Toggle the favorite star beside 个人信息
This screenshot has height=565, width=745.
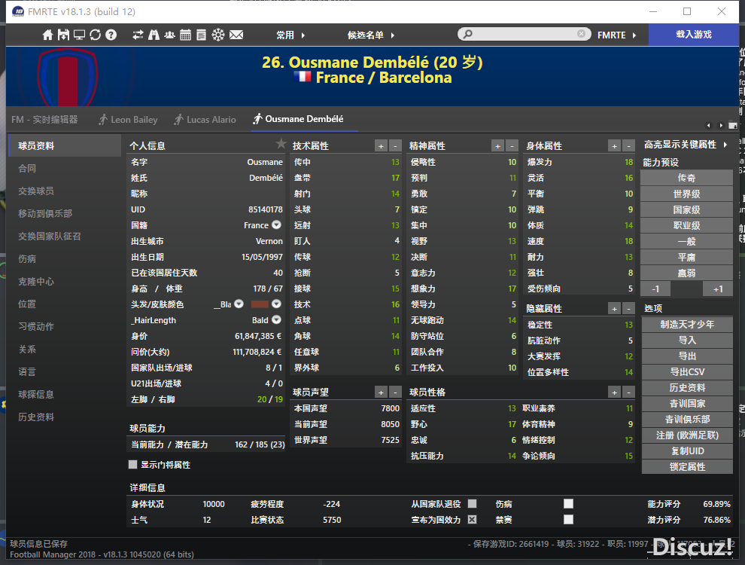[281, 143]
